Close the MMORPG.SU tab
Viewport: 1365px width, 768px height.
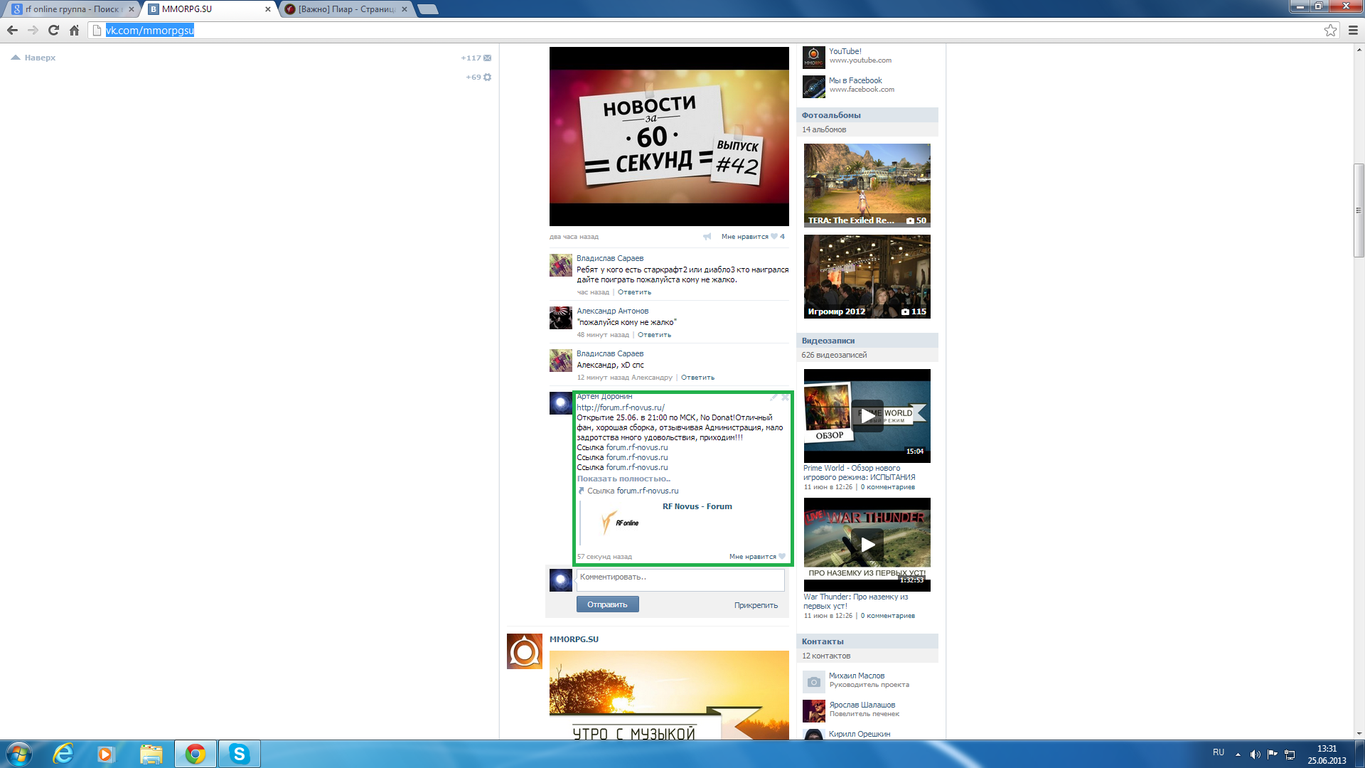[x=268, y=9]
